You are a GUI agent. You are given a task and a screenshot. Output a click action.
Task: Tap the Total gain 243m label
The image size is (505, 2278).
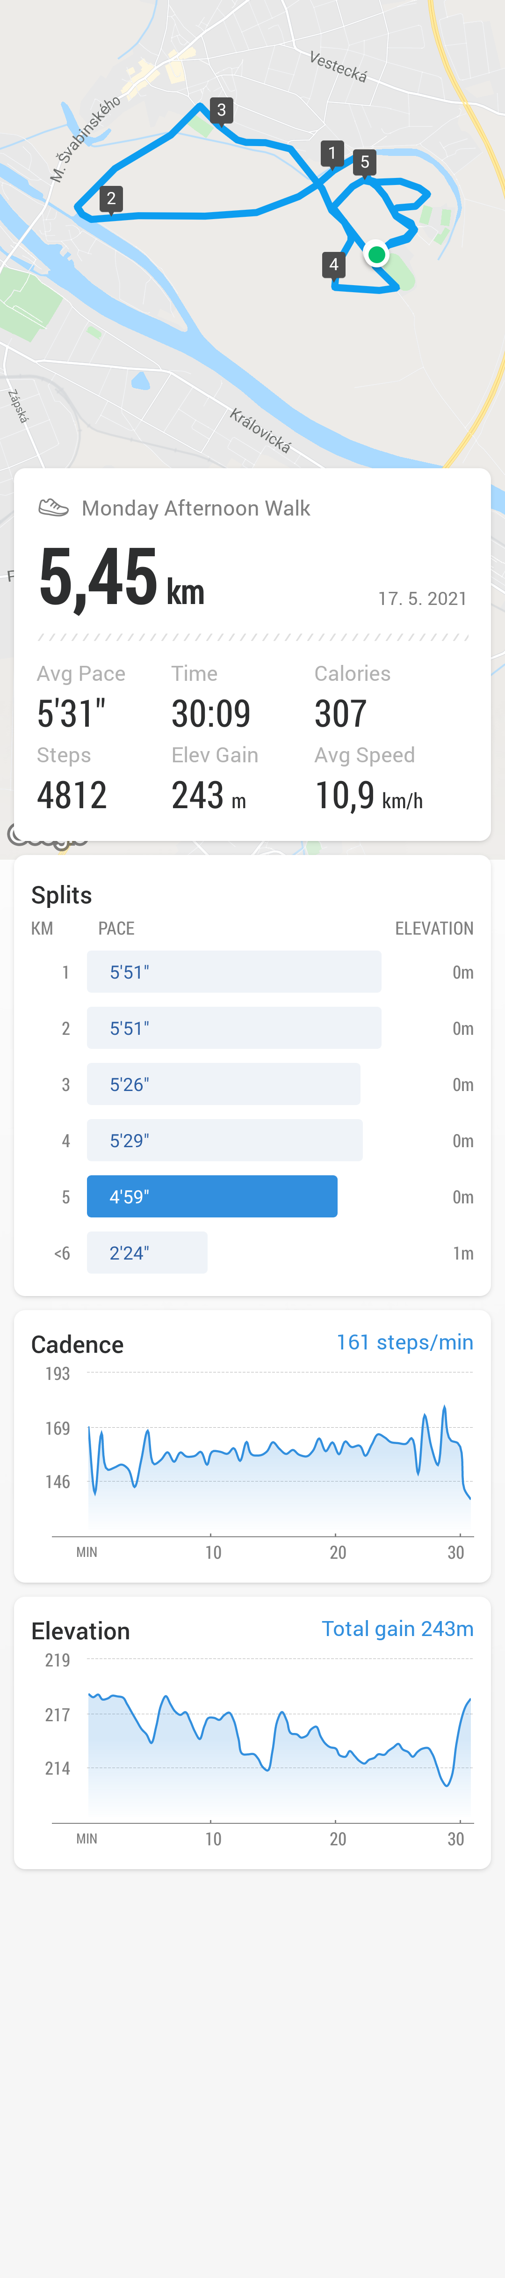coord(397,1629)
